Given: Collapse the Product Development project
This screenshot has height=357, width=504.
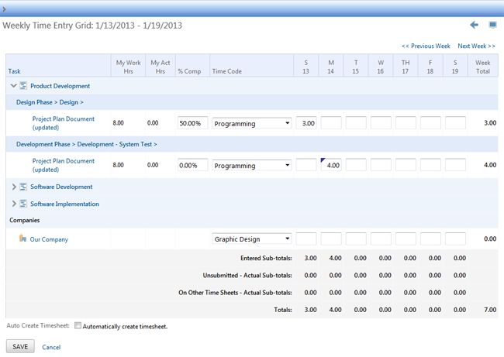Looking at the screenshot, I should click(x=13, y=86).
